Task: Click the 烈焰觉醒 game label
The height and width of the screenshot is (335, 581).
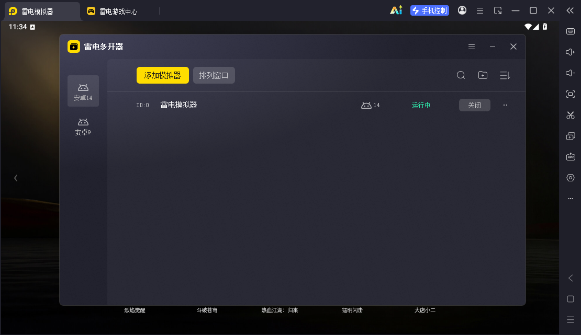Action: point(135,310)
